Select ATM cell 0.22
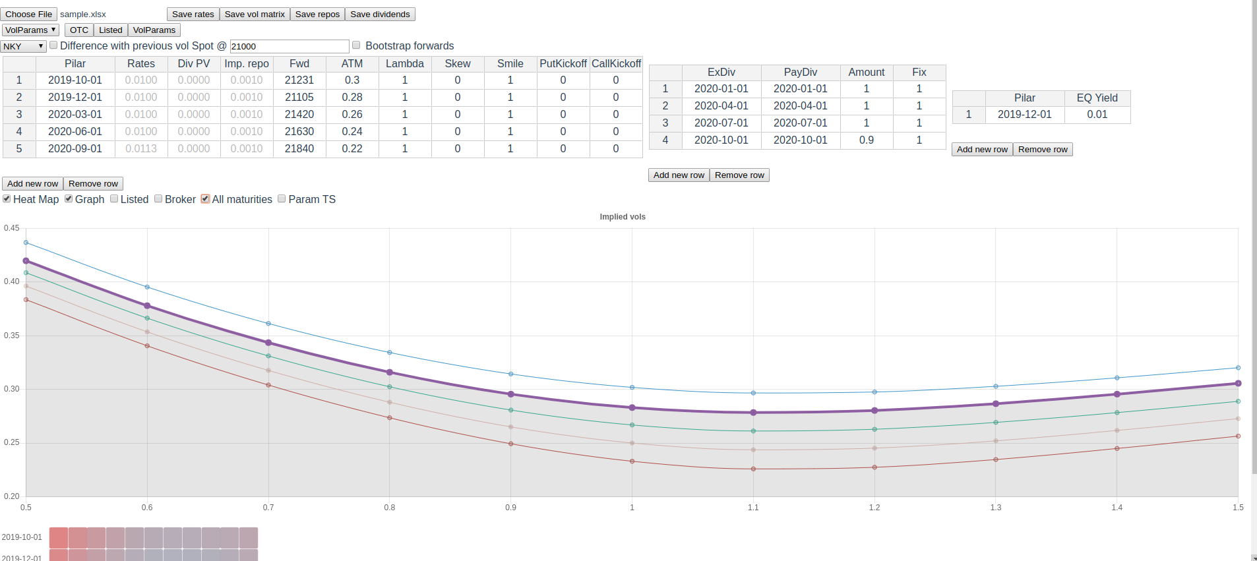 point(352,149)
